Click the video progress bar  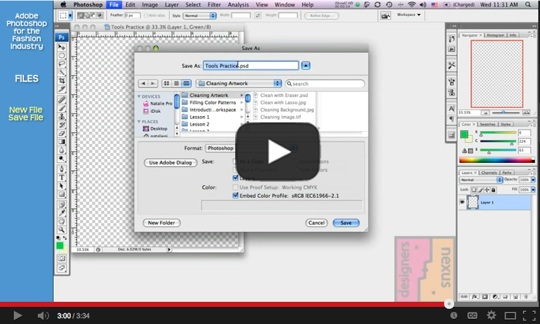point(270,304)
